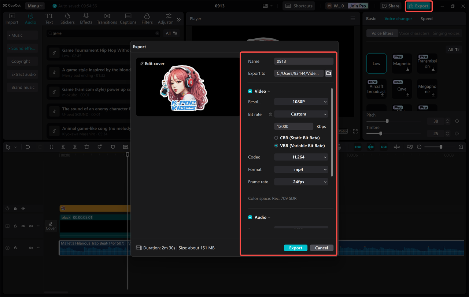
Task: Open the Codec dropdown showing H.264
Action: (x=301, y=157)
